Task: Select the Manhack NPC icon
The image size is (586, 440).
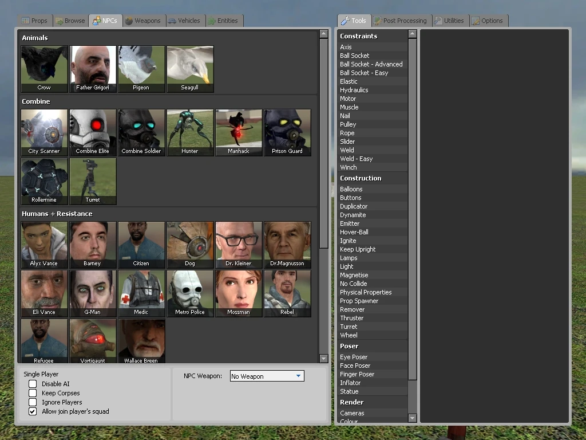Action: [x=239, y=132]
